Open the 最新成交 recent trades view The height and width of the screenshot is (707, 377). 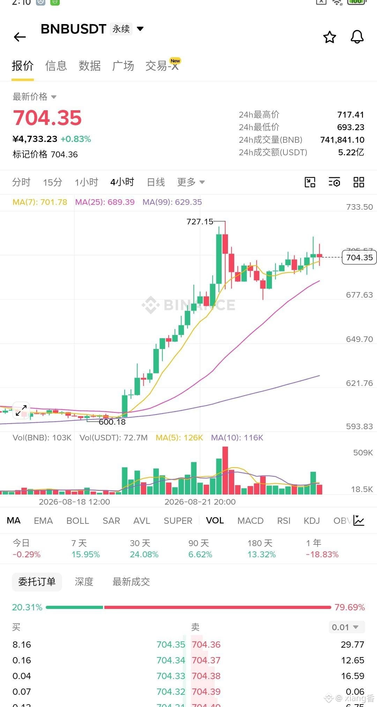tap(131, 582)
